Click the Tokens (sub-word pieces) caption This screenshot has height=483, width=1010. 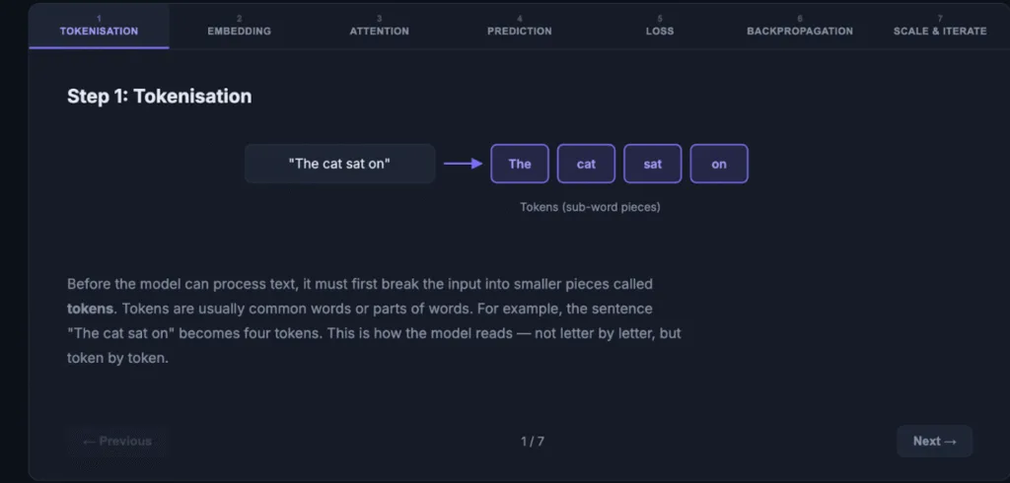coord(590,207)
